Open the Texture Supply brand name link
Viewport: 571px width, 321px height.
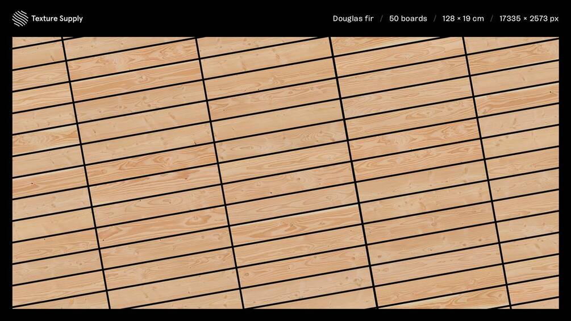click(x=57, y=19)
